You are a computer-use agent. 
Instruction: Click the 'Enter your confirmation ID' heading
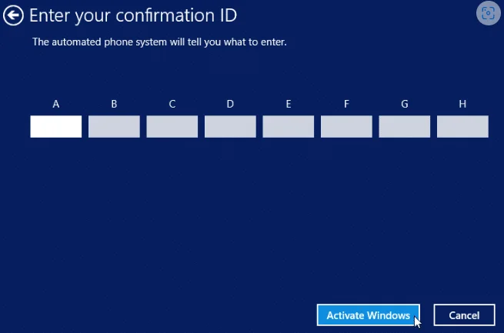pos(133,15)
